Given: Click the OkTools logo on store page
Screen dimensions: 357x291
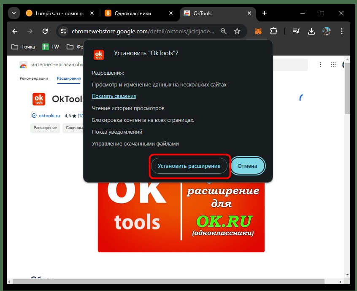Looking at the screenshot, I should coord(39,99).
